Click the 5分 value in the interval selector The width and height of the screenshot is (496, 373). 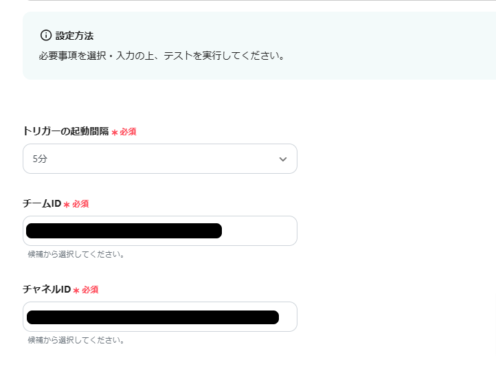coord(40,159)
